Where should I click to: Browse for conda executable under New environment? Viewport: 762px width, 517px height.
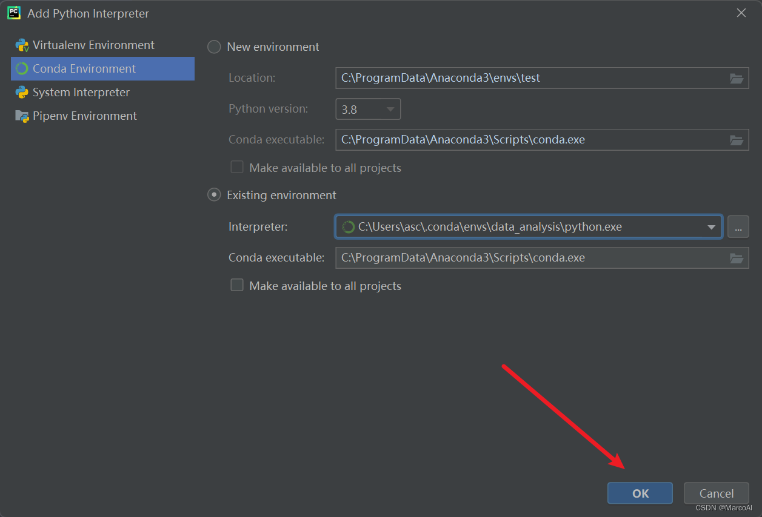737,140
